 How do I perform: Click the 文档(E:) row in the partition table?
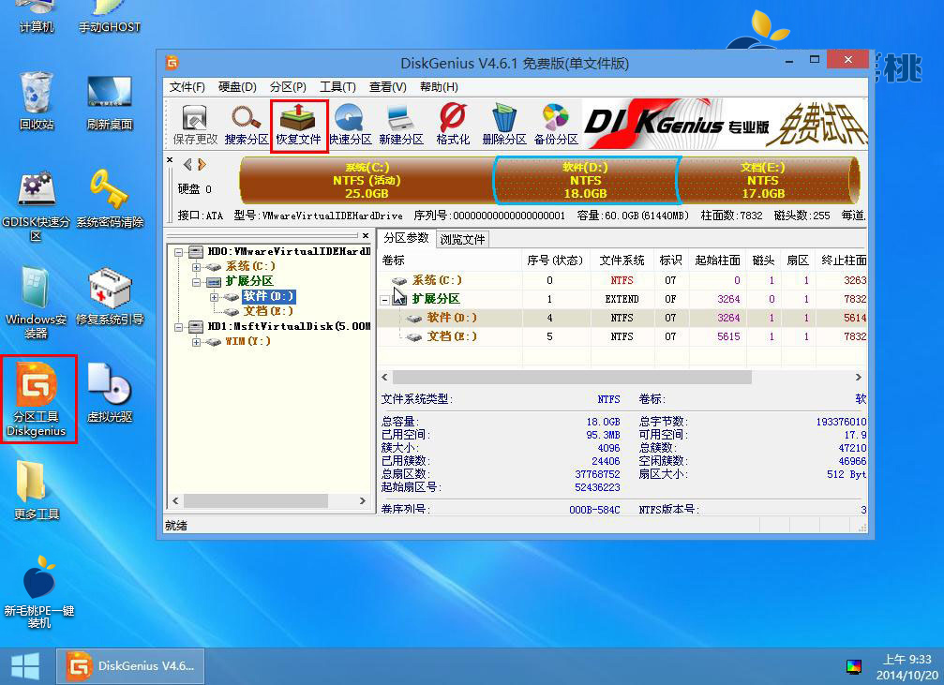pos(623,336)
